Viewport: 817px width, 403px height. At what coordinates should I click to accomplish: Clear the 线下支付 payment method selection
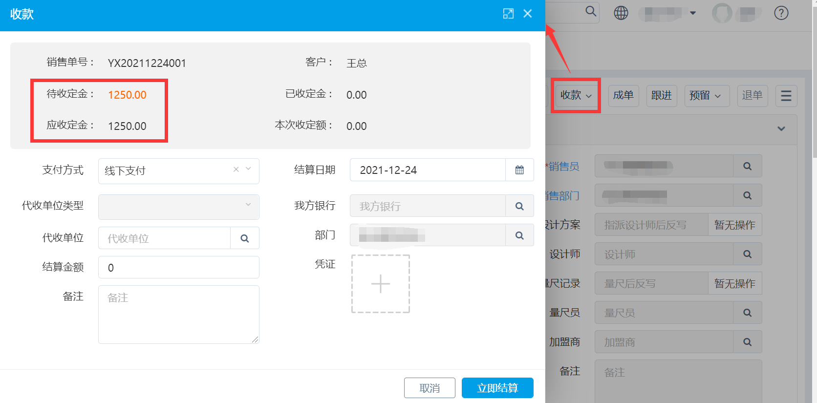point(236,169)
